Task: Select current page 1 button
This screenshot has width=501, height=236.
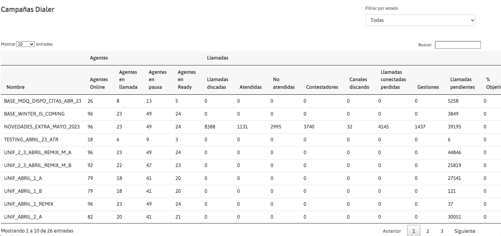Action: [414, 231]
